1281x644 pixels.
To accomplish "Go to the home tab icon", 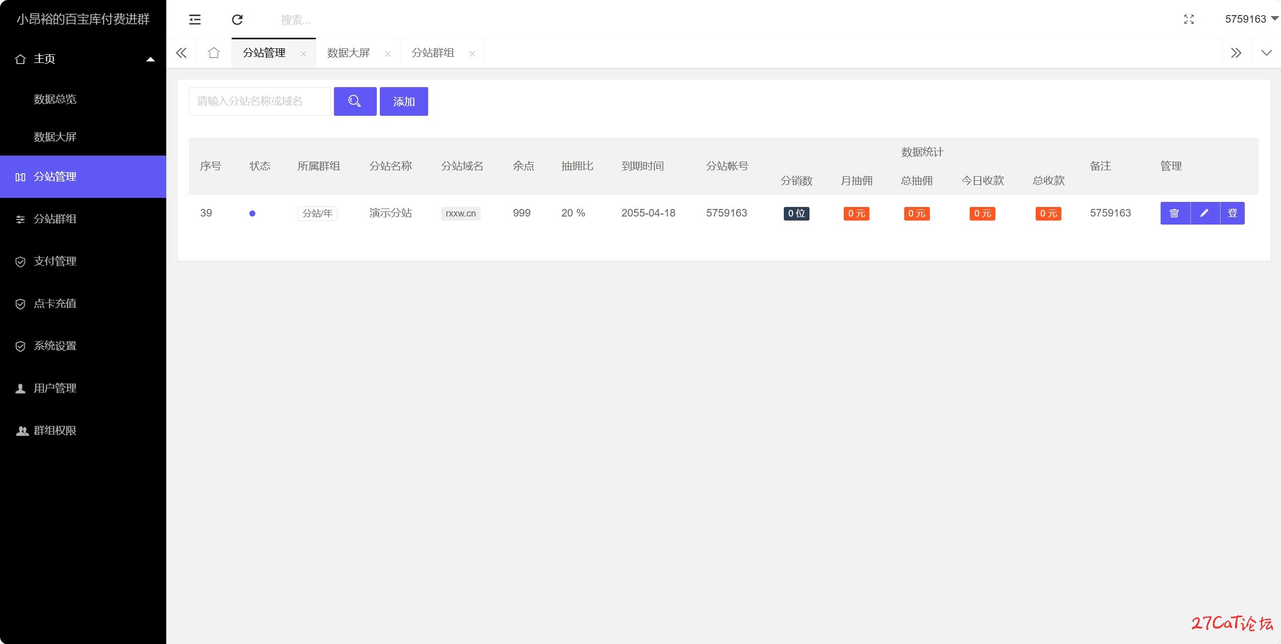I will click(214, 53).
